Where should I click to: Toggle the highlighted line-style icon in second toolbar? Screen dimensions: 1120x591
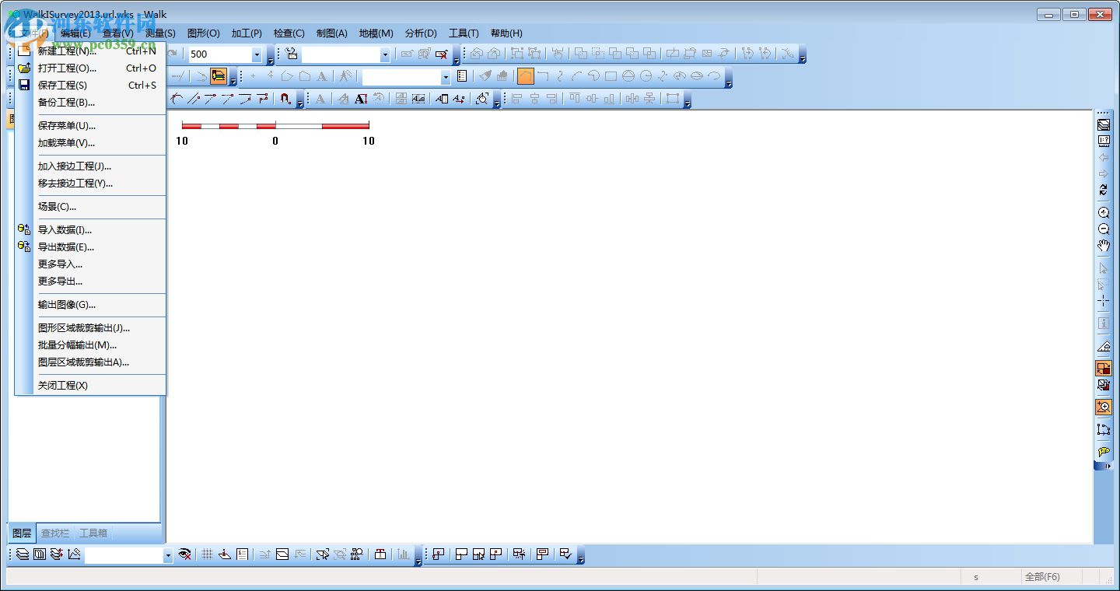click(x=219, y=76)
